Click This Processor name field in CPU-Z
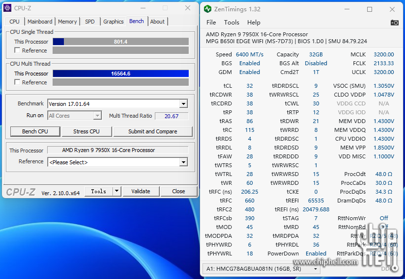 (118, 150)
